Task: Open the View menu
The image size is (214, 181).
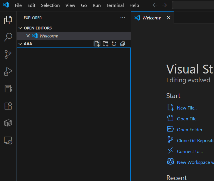Action: [70, 5]
